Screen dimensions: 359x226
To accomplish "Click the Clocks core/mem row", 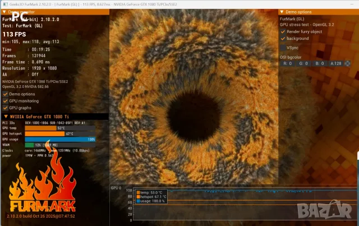I will [46, 150].
